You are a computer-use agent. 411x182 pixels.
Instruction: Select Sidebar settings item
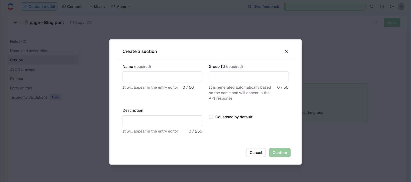pos(17,79)
